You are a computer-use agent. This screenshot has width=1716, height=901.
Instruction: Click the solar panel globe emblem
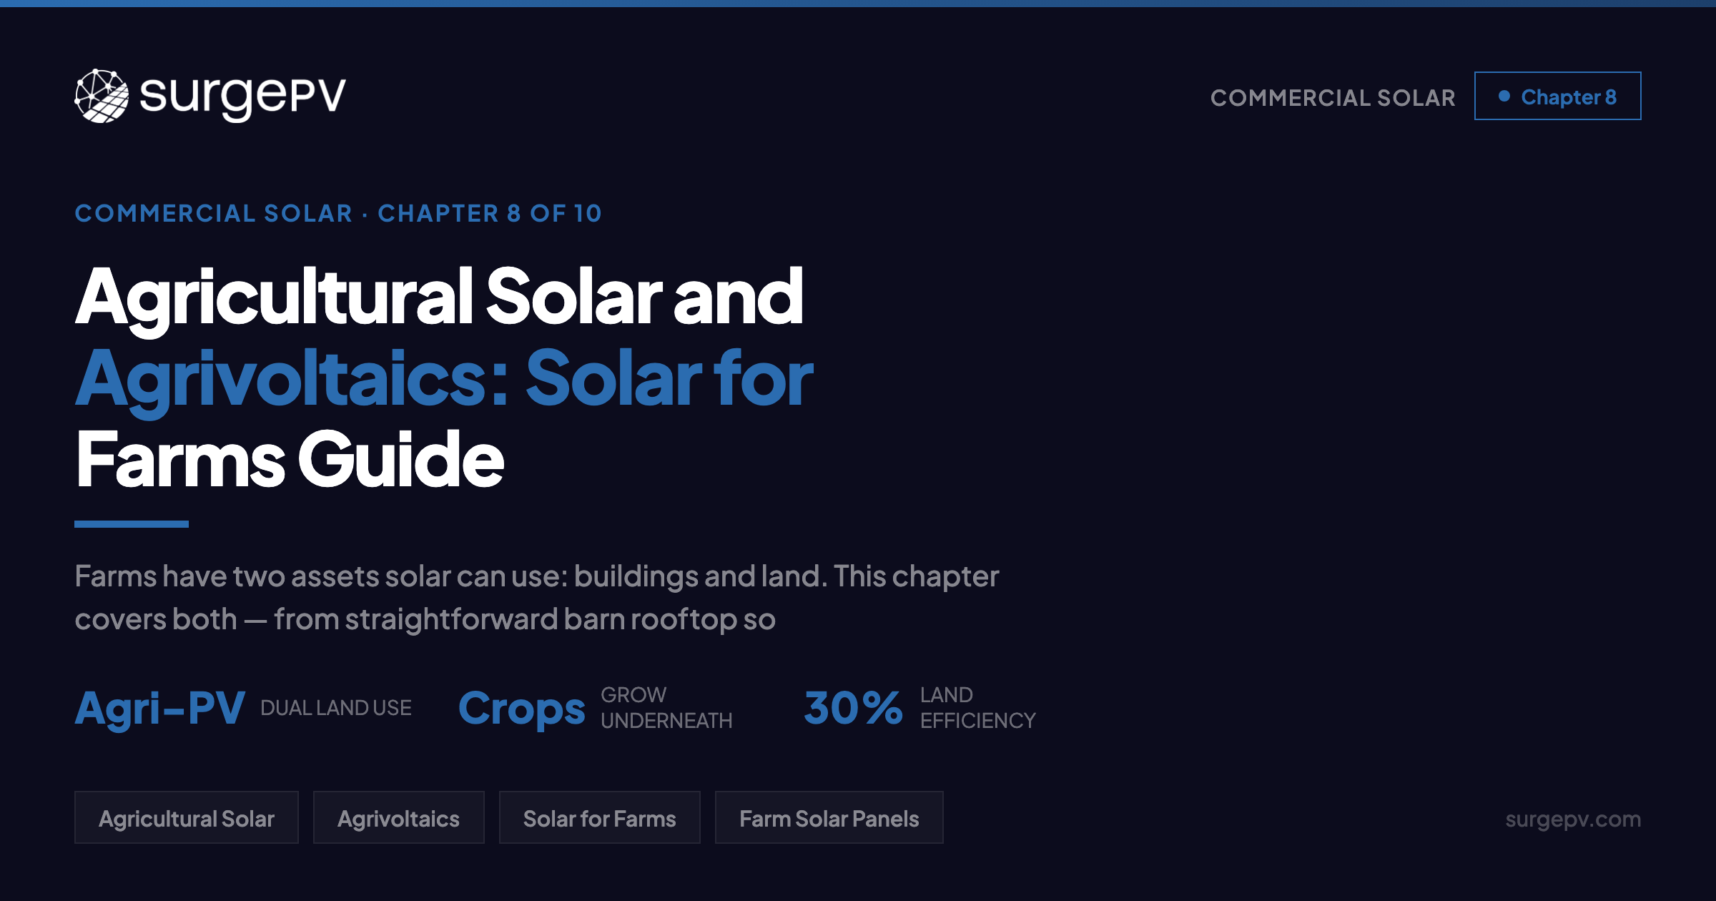100,97
